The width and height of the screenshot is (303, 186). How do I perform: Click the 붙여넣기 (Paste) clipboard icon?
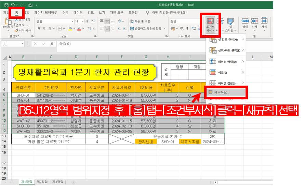tap(8, 22)
